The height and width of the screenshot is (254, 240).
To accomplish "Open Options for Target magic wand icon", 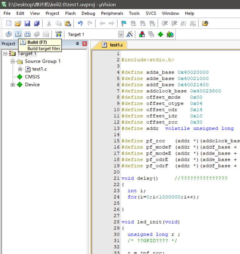I will point(130,34).
